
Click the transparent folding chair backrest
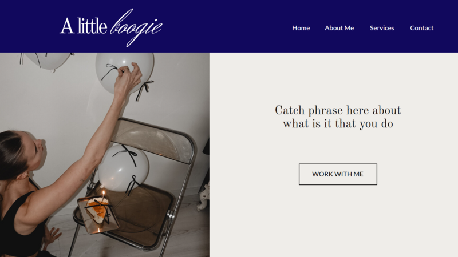pyautogui.click(x=154, y=140)
